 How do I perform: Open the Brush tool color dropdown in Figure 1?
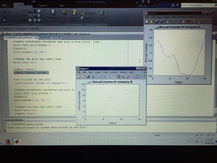coord(202,22)
